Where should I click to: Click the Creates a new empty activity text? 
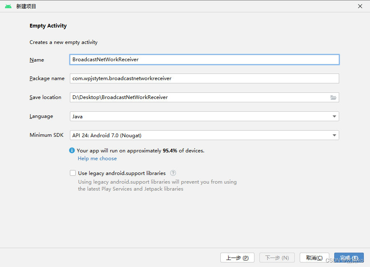[63, 42]
